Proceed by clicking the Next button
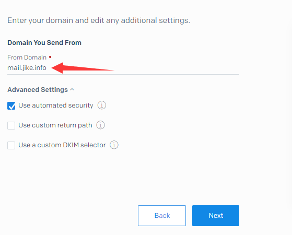This screenshot has height=235, width=292. [216, 216]
